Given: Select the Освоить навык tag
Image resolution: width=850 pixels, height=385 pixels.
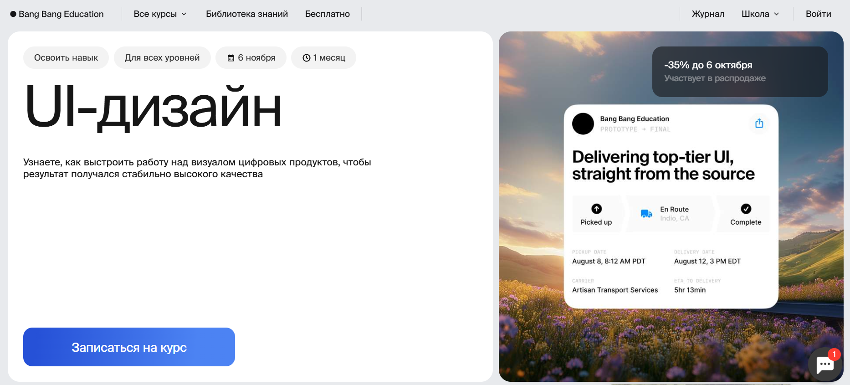Looking at the screenshot, I should [x=66, y=58].
